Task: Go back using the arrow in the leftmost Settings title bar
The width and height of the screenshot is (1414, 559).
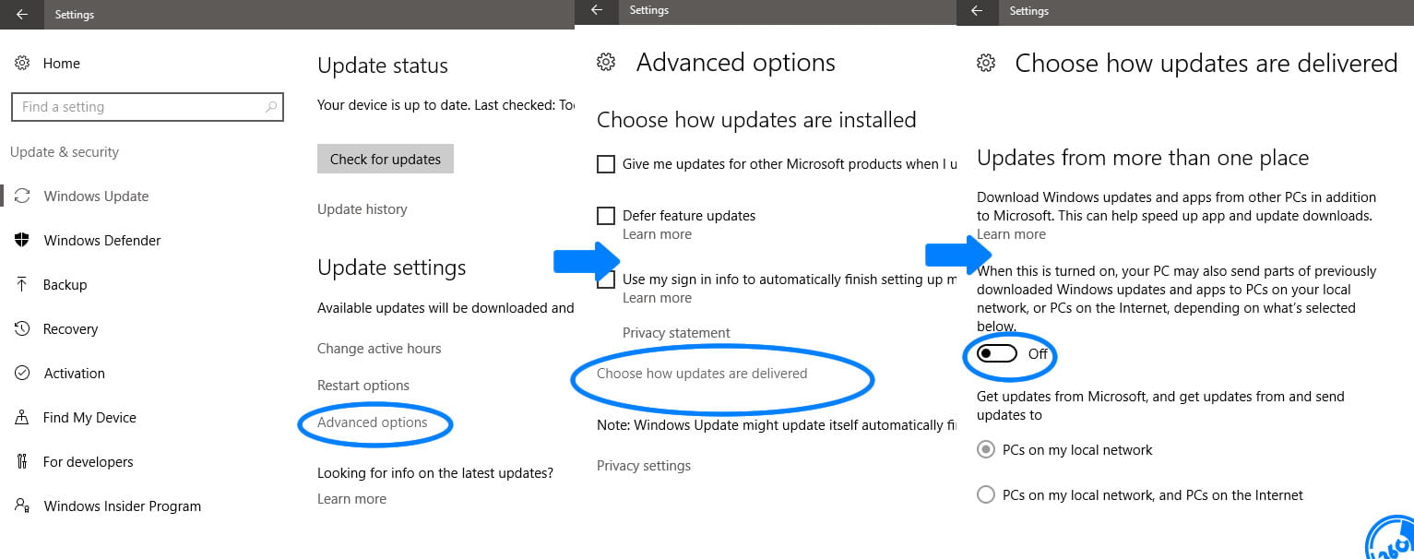Action: click(22, 14)
